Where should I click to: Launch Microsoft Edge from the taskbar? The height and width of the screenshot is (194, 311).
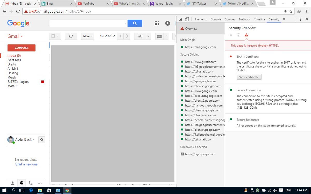coord(31,190)
